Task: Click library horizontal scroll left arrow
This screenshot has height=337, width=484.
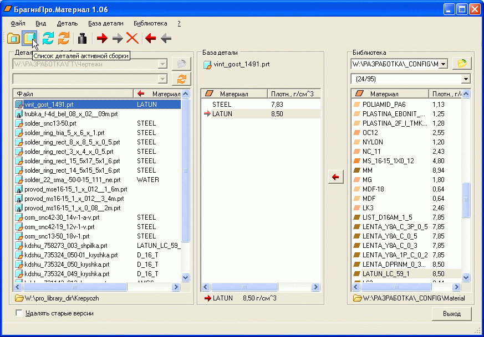Action: (356, 287)
